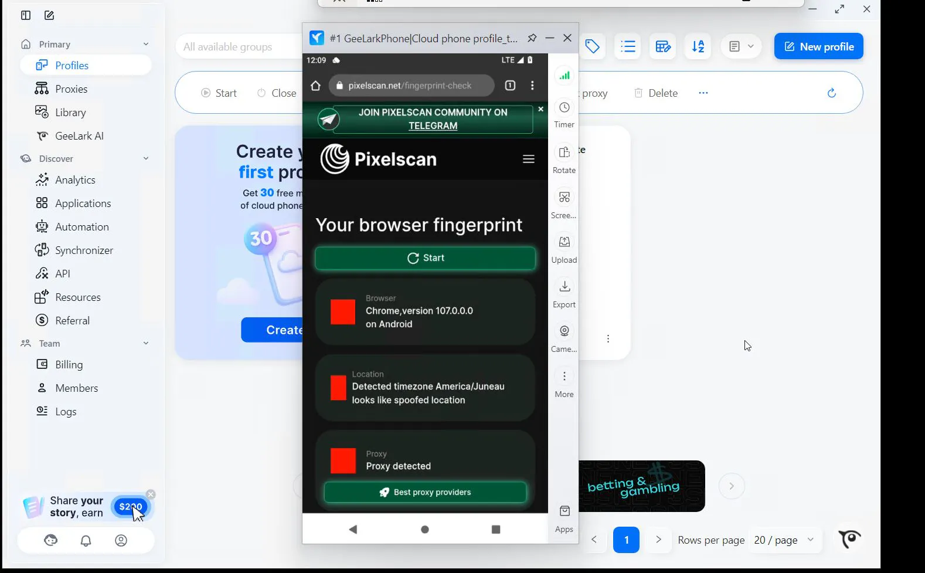This screenshot has height=573, width=925.
Task: Click the network signal icon in phone toolbar
Action: coord(564,75)
